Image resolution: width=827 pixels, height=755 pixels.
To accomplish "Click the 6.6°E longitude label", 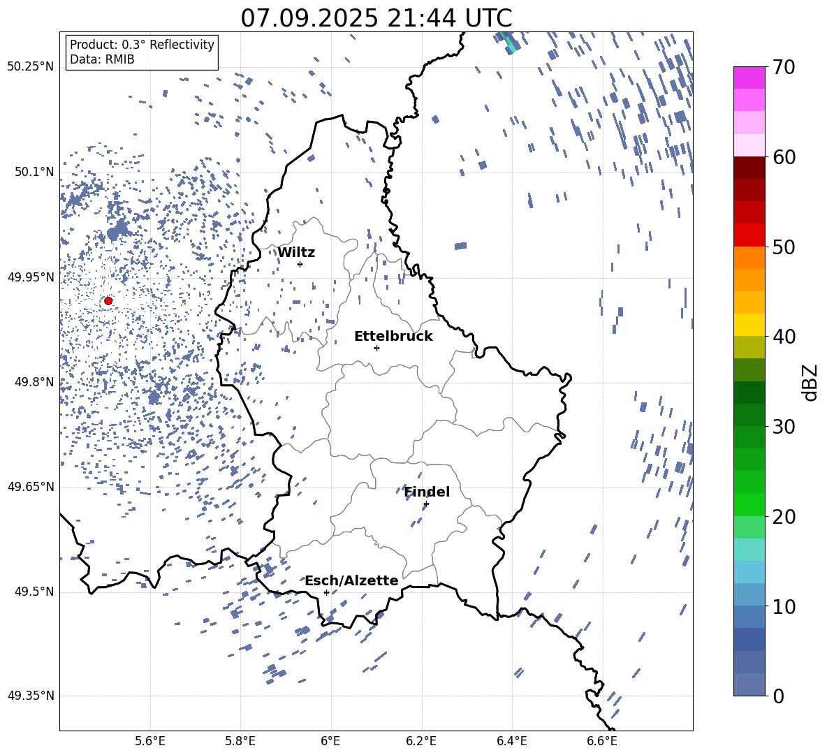I will 602,741.
